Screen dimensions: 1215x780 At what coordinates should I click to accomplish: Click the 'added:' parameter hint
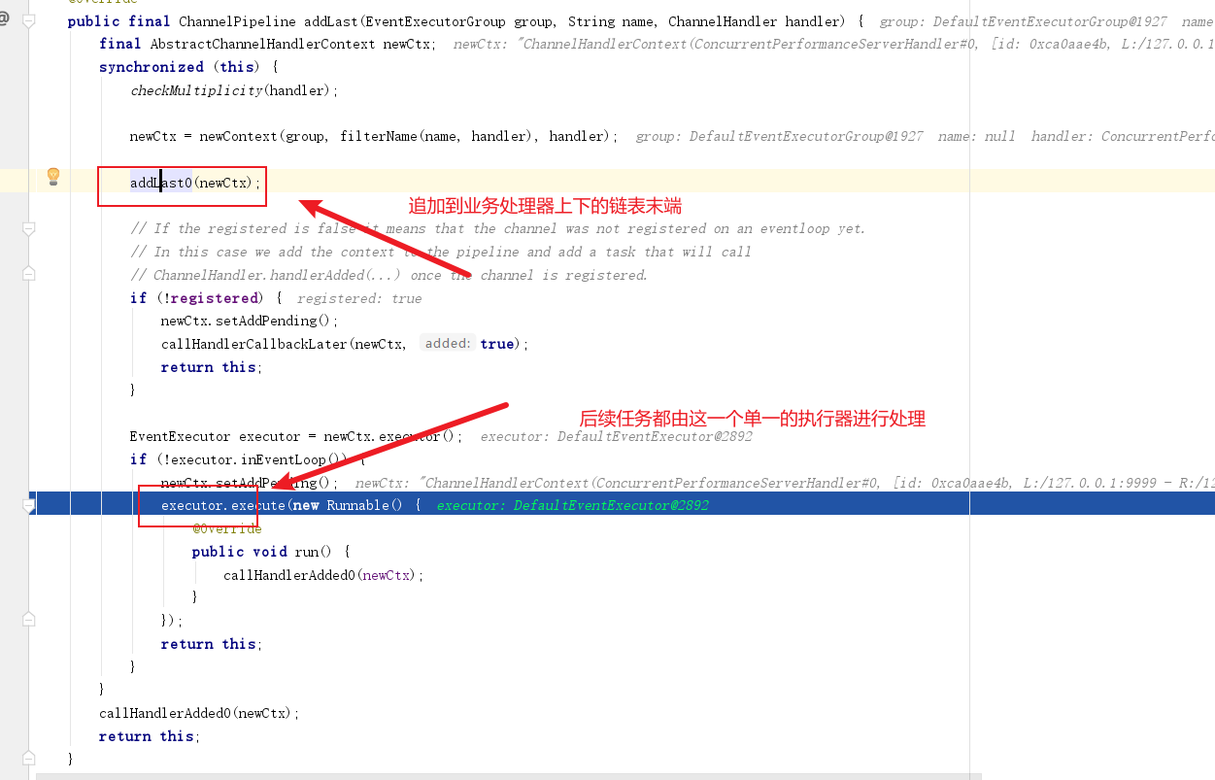448,344
